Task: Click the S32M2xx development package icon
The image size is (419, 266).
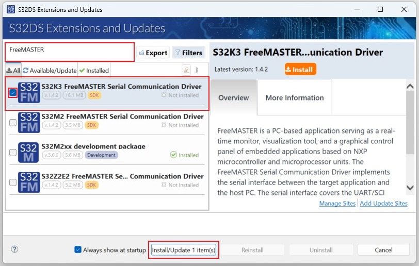Action: [x=29, y=153]
